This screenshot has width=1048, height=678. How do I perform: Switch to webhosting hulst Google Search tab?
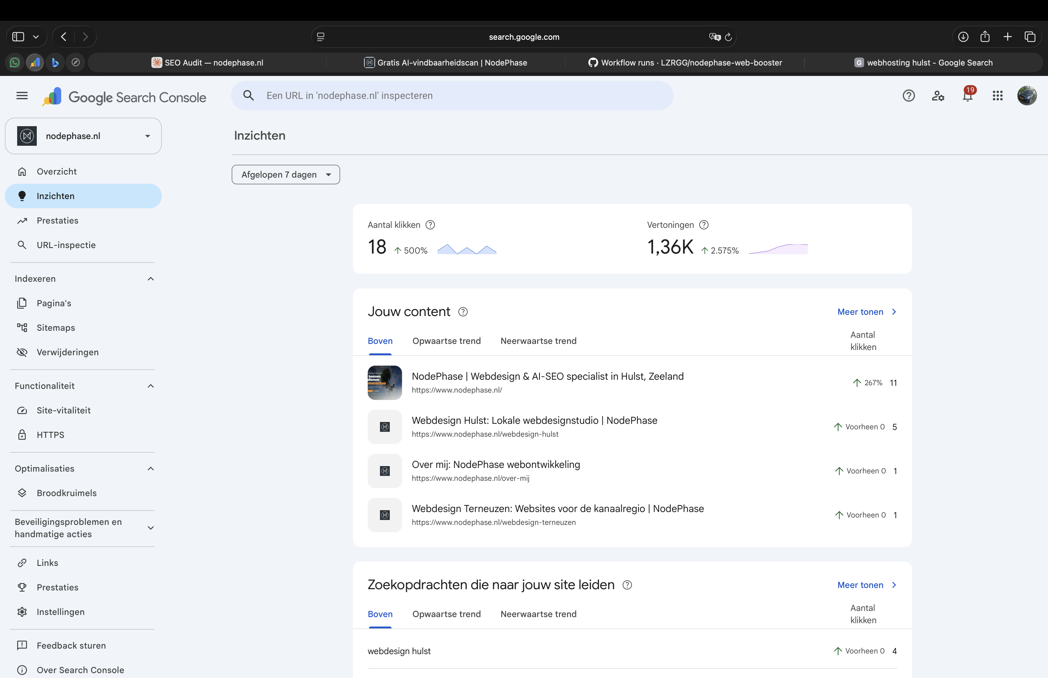coord(923,62)
